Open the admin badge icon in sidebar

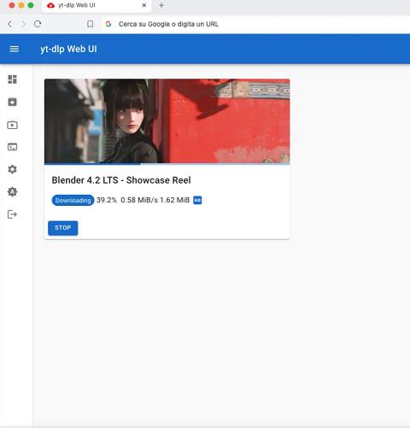click(12, 192)
